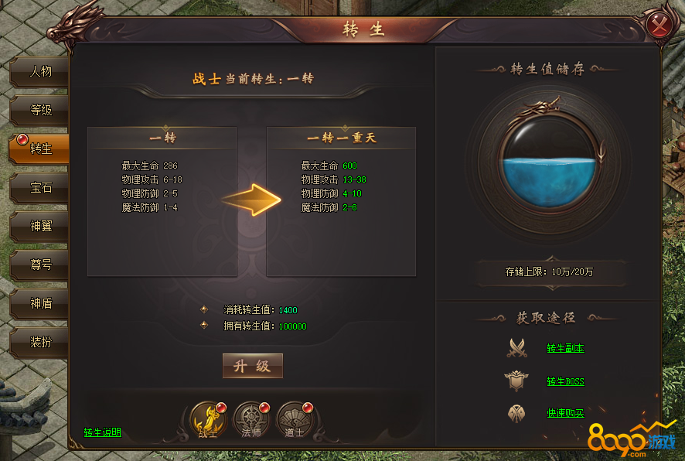Select the 法师 mage class icon
This screenshot has width=685, height=461.
point(251,420)
